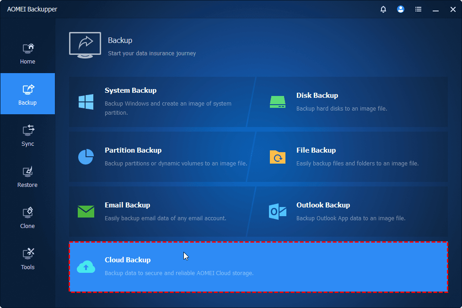Click the File Backup folder icon
This screenshot has width=462, height=308.
[x=277, y=157]
